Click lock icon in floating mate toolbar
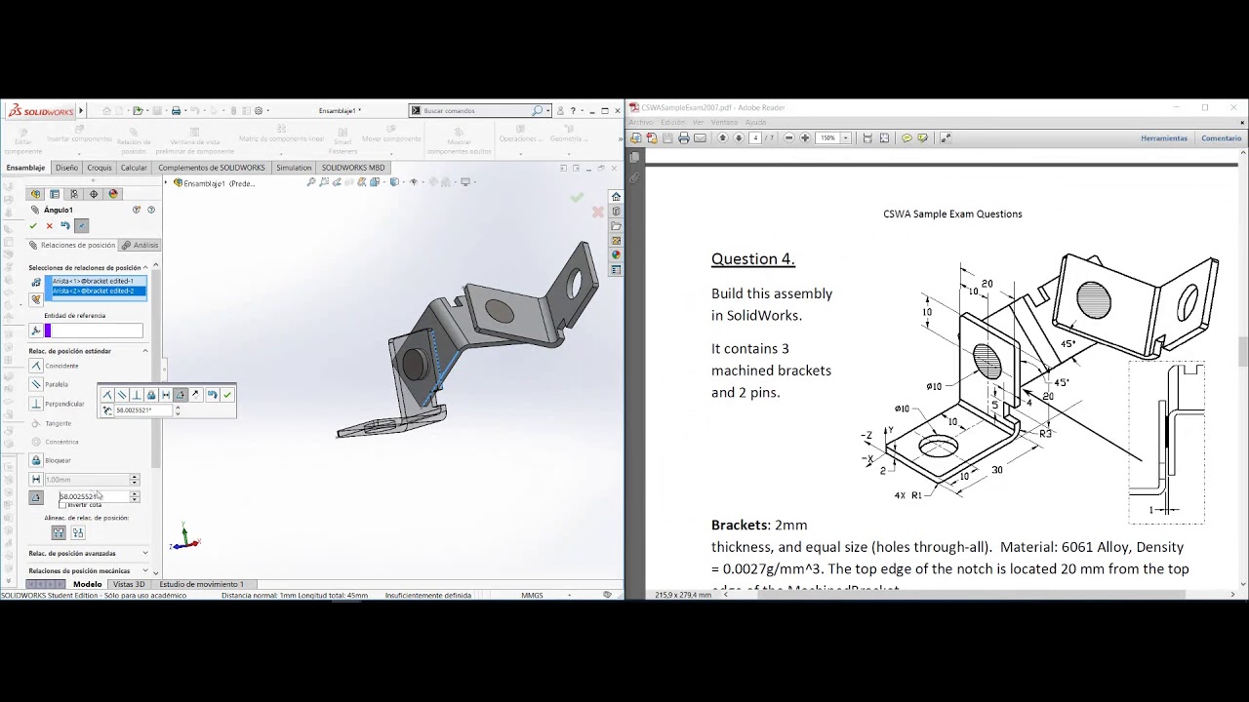The width and height of the screenshot is (1249, 702). [151, 395]
